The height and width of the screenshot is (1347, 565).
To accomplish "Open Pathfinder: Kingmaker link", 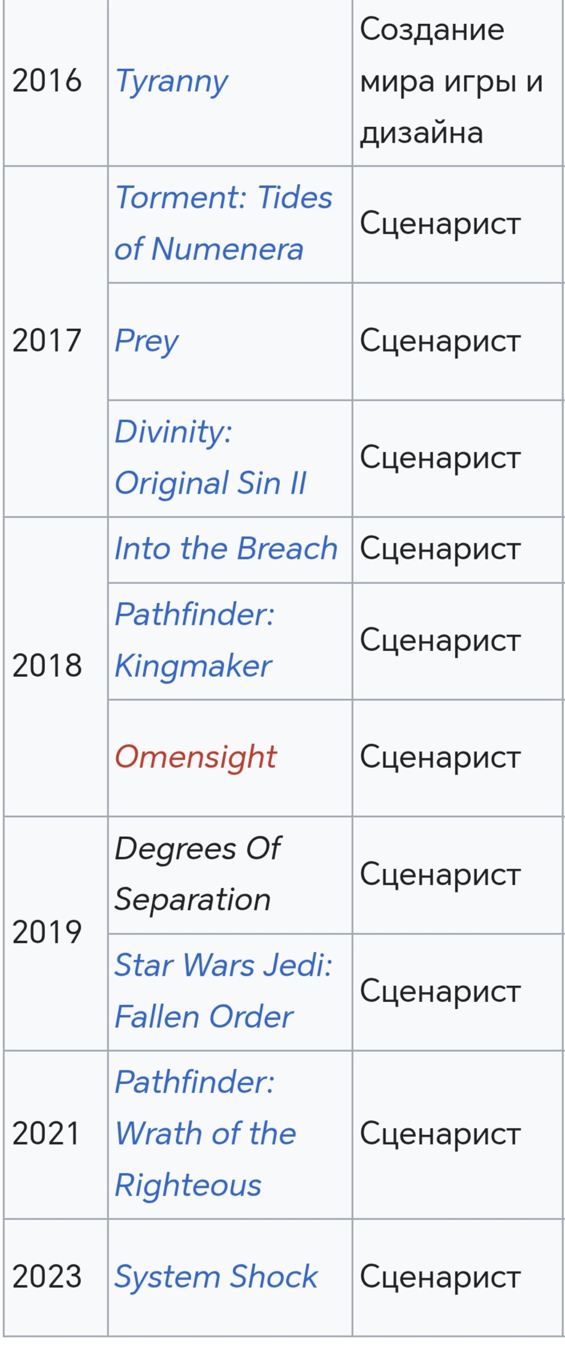I will [x=194, y=640].
